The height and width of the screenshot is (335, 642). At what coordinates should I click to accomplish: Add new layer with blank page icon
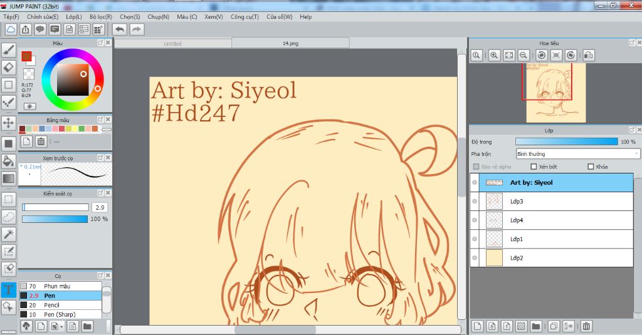[477, 326]
